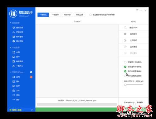156x119 pixels.
Task: Open Photos (照片) under the connected iPhone
Action: (x=16, y=81)
